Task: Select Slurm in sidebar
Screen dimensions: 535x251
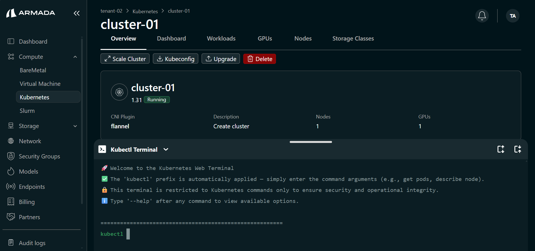Action: coord(27,111)
